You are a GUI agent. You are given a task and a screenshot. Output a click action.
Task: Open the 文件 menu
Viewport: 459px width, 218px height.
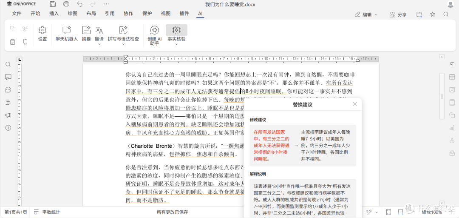(x=17, y=14)
